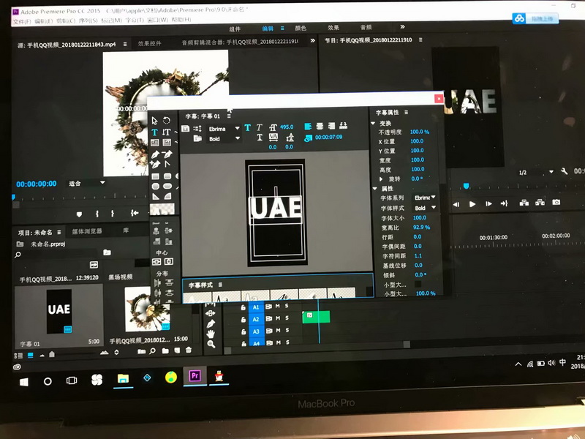Viewport: 585px width, 439px height.
Task: Open the 效果控件 panel tab
Action: pos(149,43)
